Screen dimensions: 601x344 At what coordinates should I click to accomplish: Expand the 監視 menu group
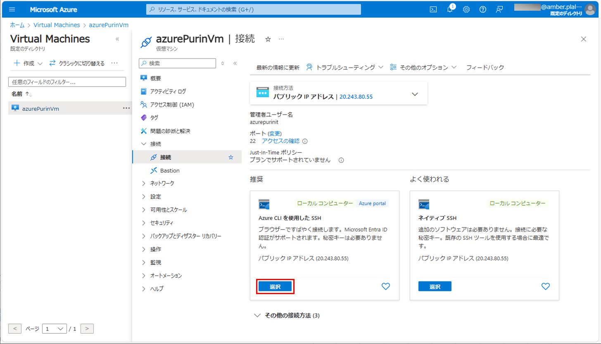pyautogui.click(x=144, y=262)
